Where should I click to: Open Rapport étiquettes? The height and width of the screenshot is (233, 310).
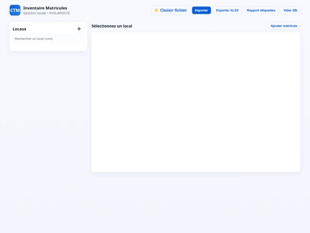[x=261, y=10]
